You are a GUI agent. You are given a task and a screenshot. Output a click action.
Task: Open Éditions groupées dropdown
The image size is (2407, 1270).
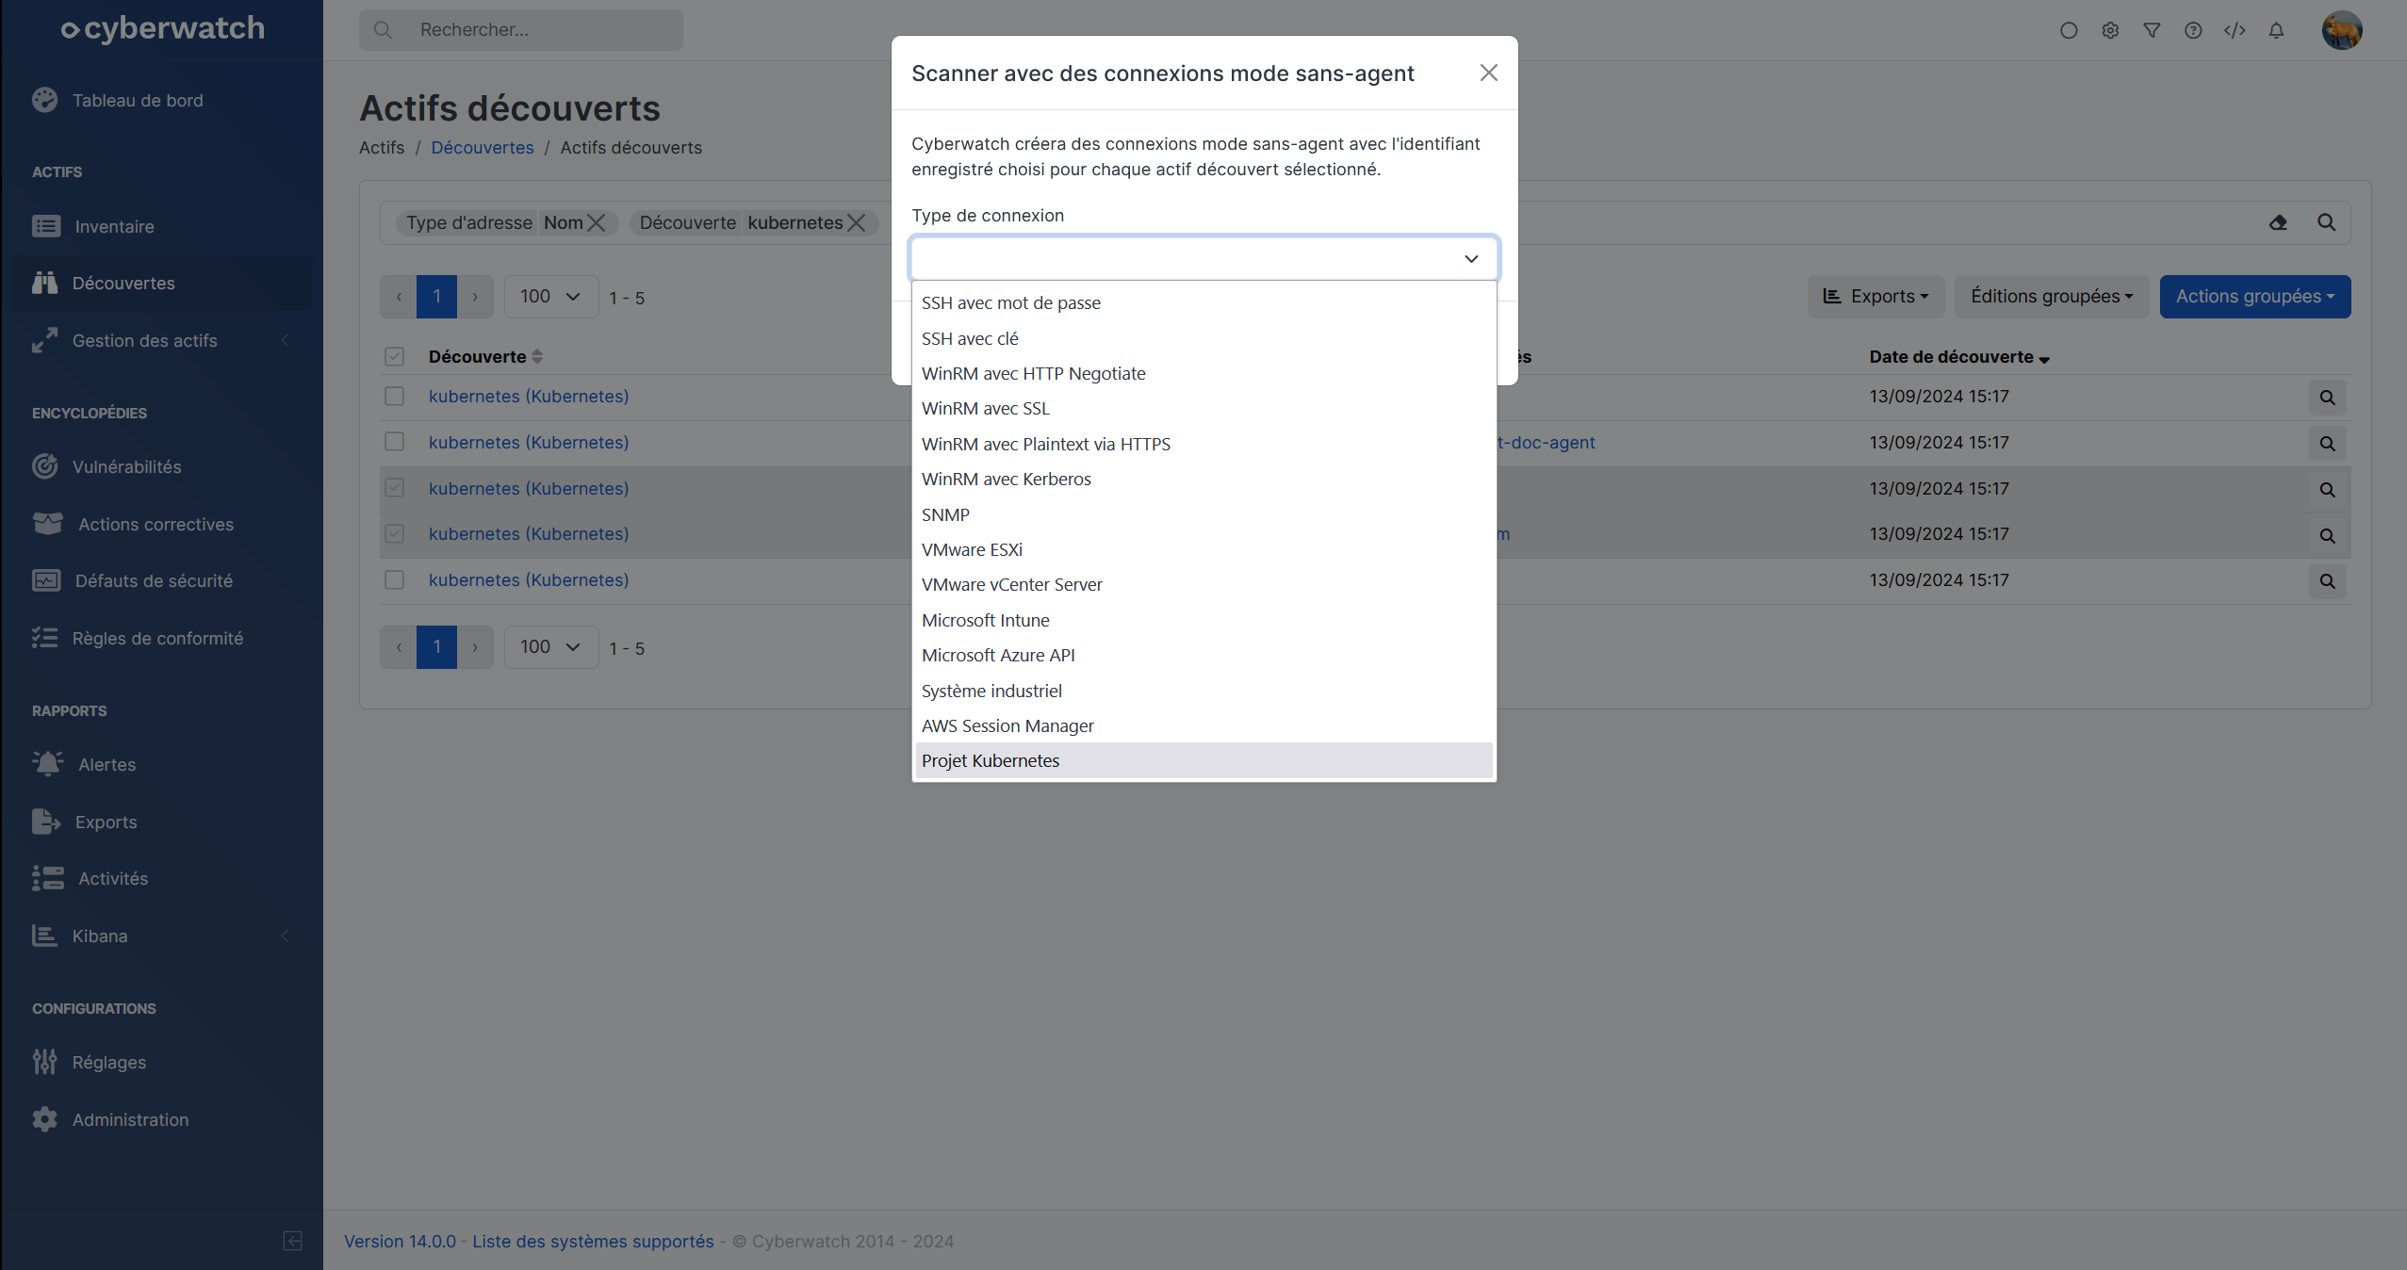coord(2051,296)
